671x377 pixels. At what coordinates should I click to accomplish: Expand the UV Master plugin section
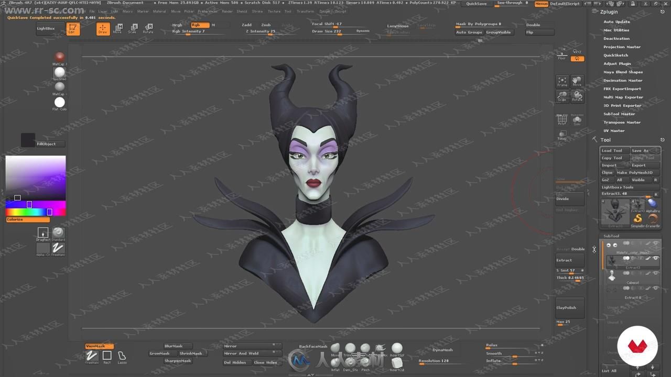click(x=614, y=131)
